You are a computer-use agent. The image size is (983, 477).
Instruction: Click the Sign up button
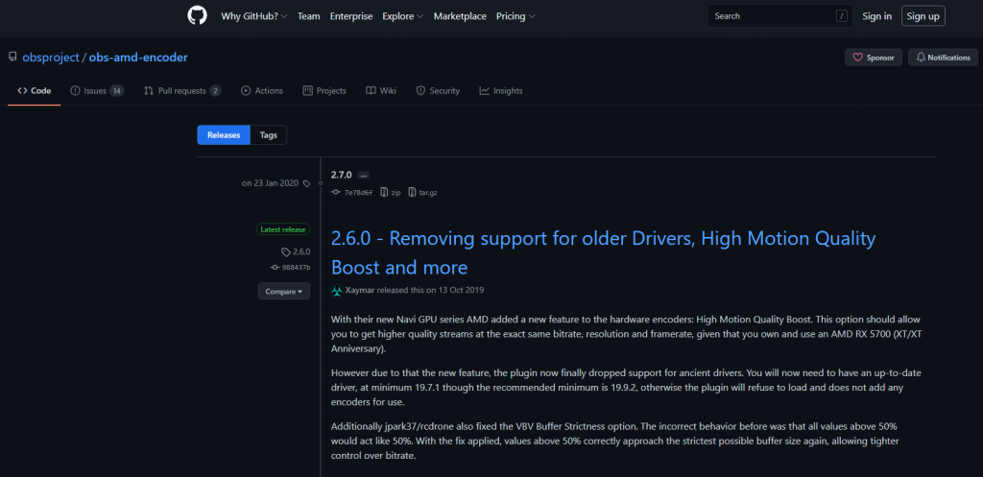pos(923,16)
